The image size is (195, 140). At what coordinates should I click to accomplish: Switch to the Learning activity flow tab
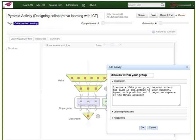[x=21, y=39]
